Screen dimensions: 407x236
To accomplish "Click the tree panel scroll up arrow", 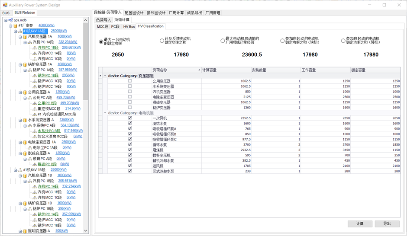I will pyautogui.click(x=86, y=20).
